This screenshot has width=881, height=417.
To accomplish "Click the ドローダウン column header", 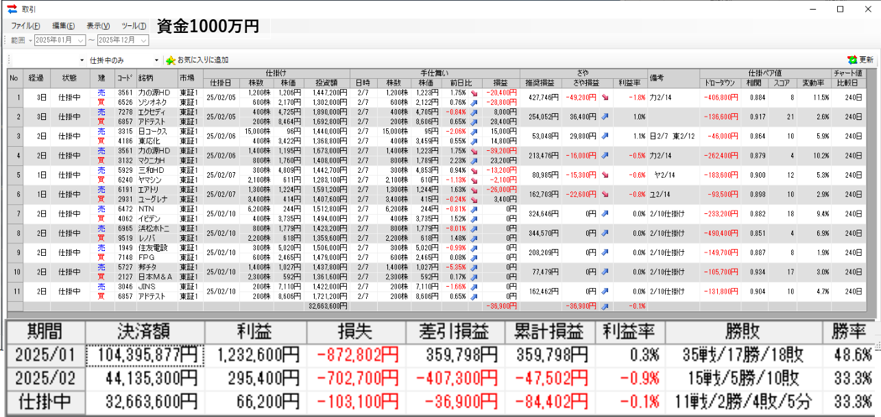I will click(721, 83).
